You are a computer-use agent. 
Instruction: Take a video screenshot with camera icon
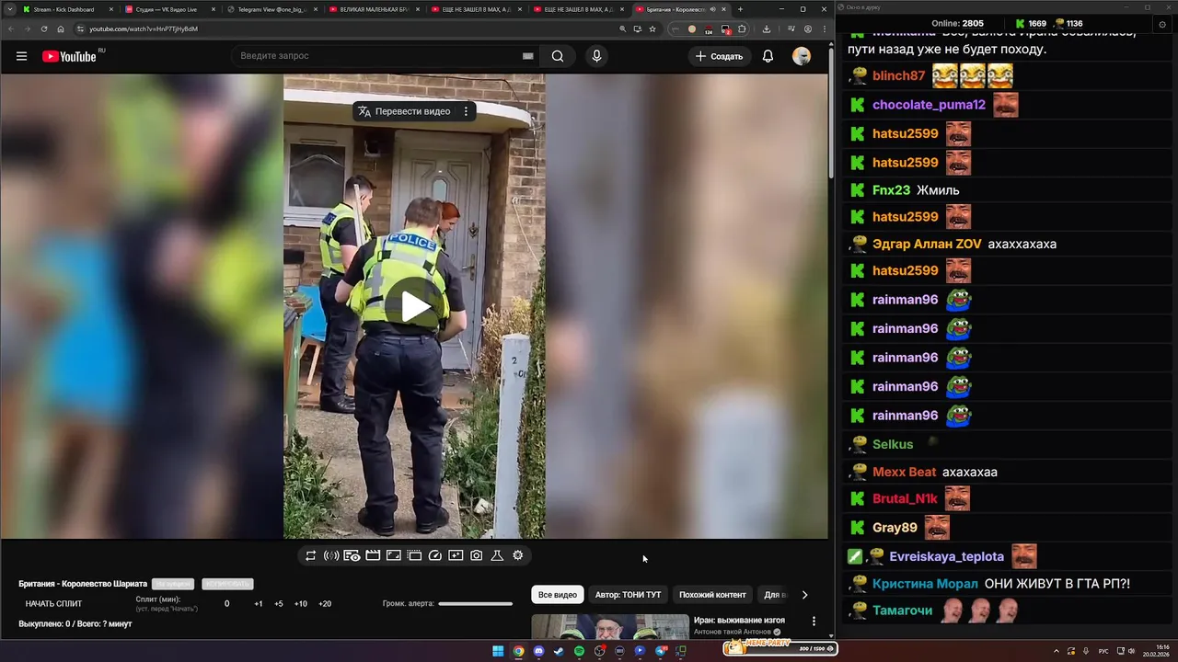[x=476, y=555]
